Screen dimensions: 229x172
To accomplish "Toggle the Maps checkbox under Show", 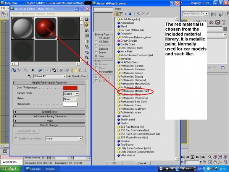I will point(97,68).
